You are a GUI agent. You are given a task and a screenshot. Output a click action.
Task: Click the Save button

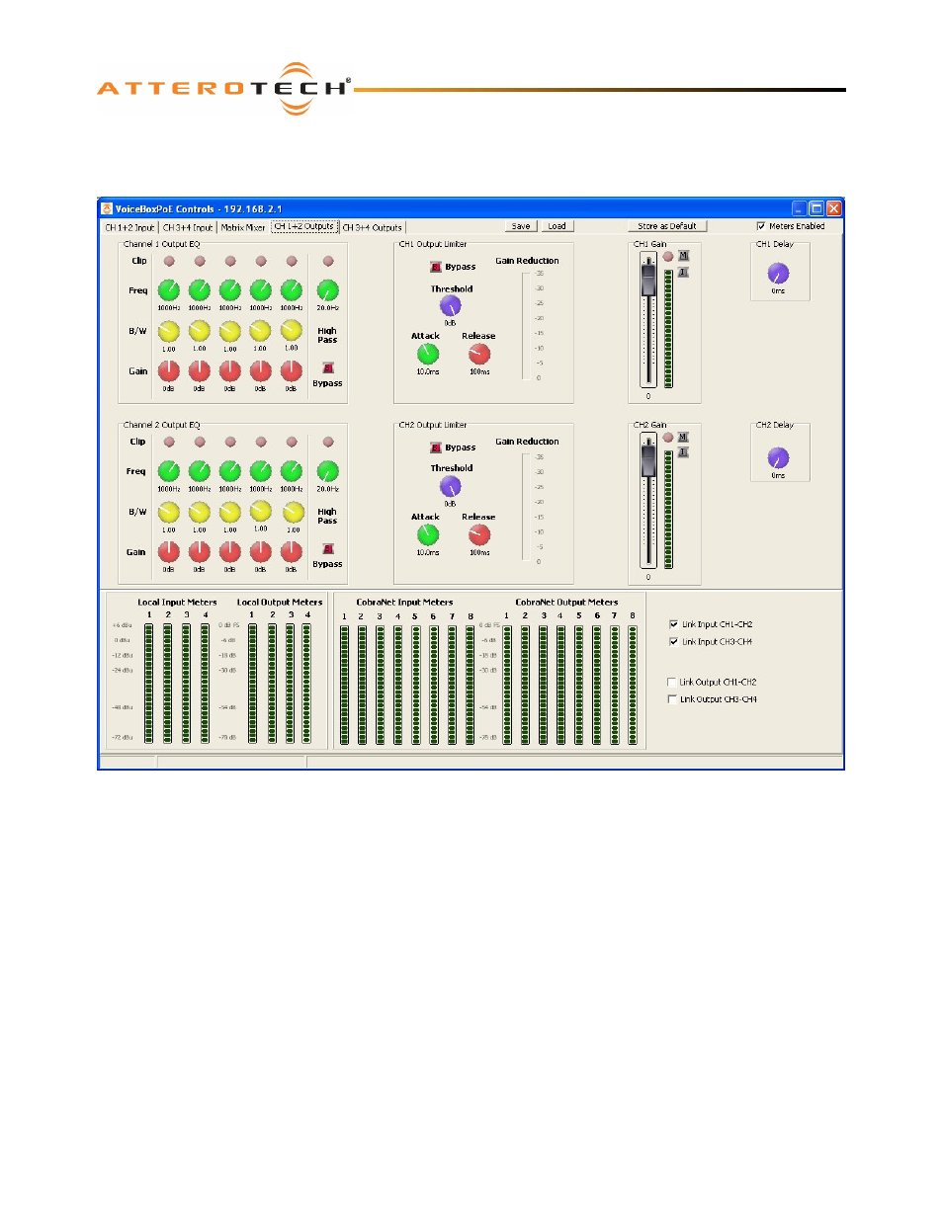(521, 226)
